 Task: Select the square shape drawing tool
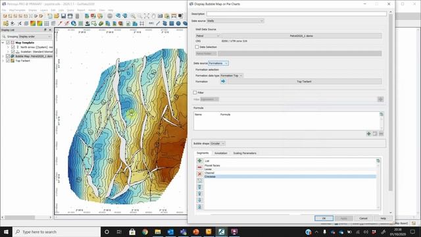(172, 24)
